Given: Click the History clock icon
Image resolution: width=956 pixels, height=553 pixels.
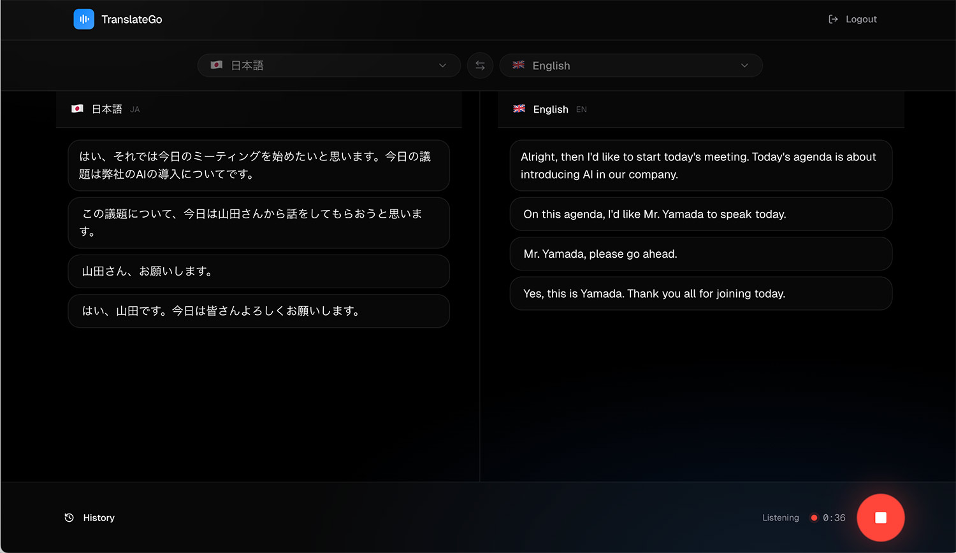Looking at the screenshot, I should (x=69, y=518).
